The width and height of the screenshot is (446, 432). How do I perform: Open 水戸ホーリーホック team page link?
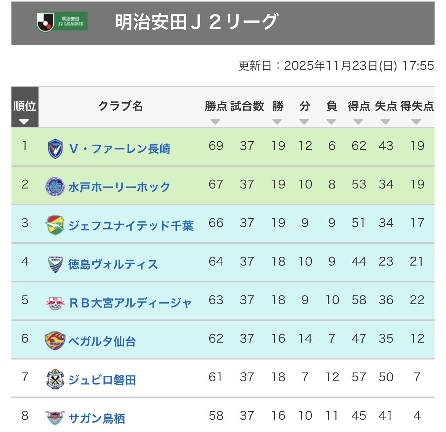pos(119,187)
